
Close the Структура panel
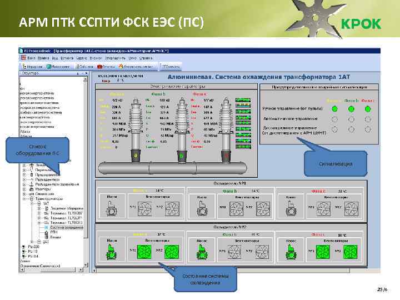tap(86, 73)
